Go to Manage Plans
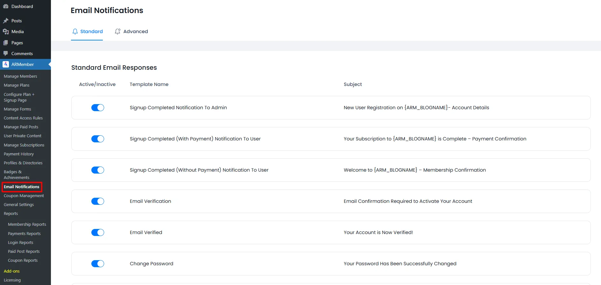The image size is (601, 285). [x=17, y=85]
